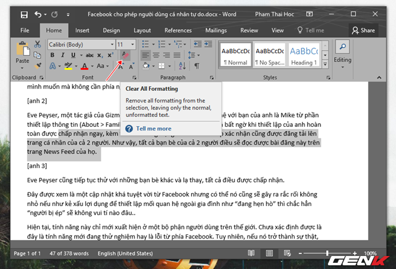Open the Font dialog launcher
396x269 pixels.
point(134,78)
